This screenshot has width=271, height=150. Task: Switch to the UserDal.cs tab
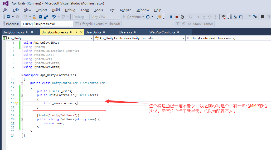93,32
